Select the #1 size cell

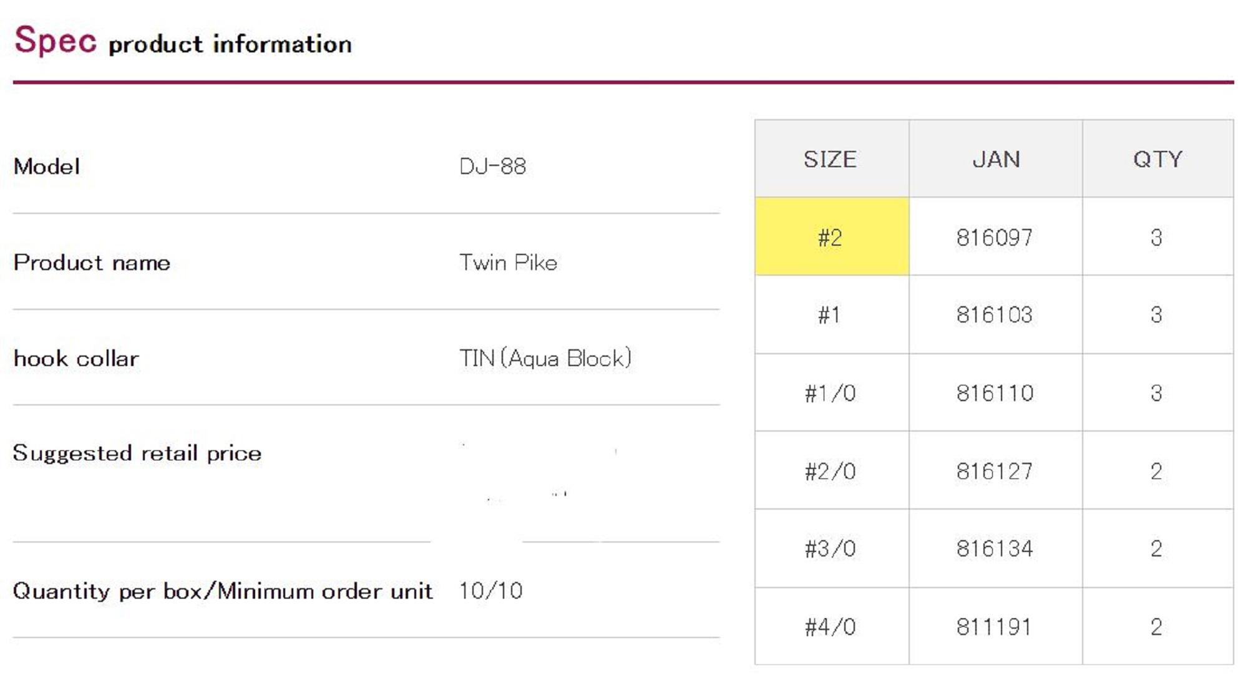(x=829, y=315)
